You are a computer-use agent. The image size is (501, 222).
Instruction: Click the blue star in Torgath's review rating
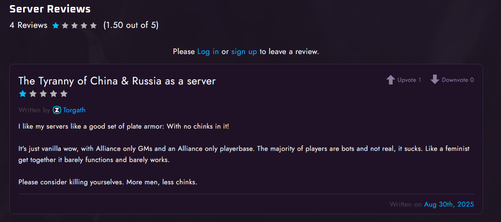23,94
